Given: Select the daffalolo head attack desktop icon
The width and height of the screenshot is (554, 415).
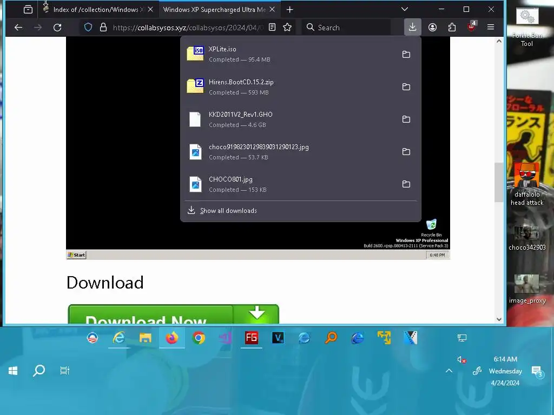Looking at the screenshot, I should tap(527, 184).
